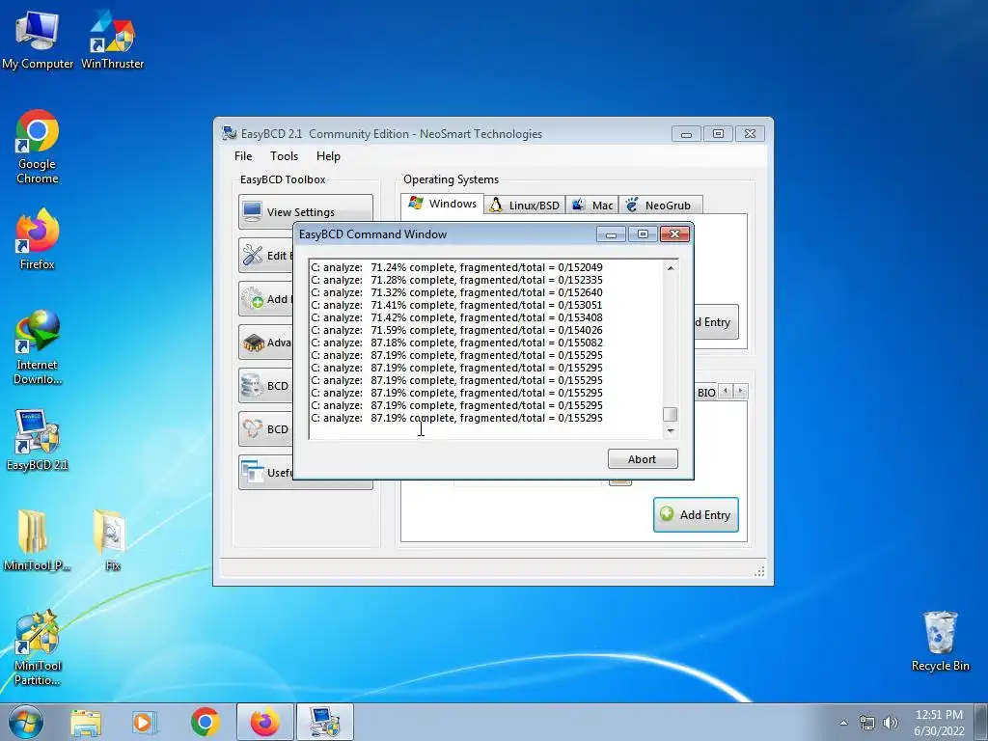The image size is (988, 741).
Task: Click the upper partially hidden Add Entry button
Action: [716, 322]
